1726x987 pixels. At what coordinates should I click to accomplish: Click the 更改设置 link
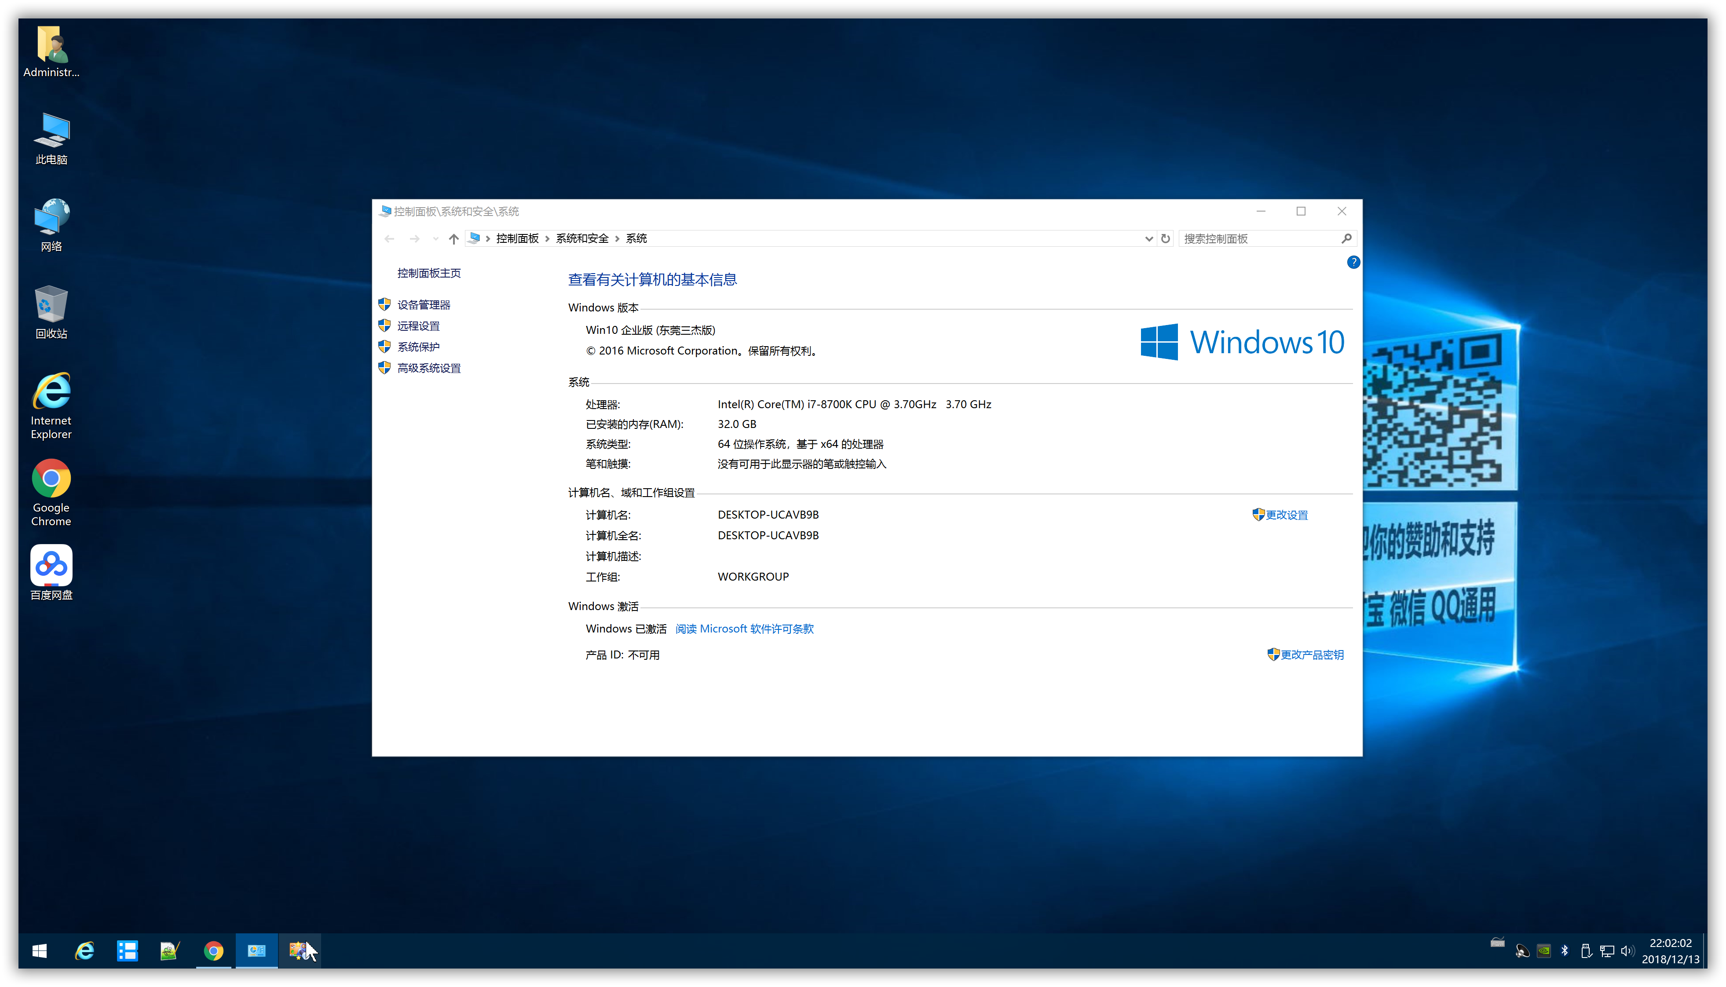pos(1287,515)
